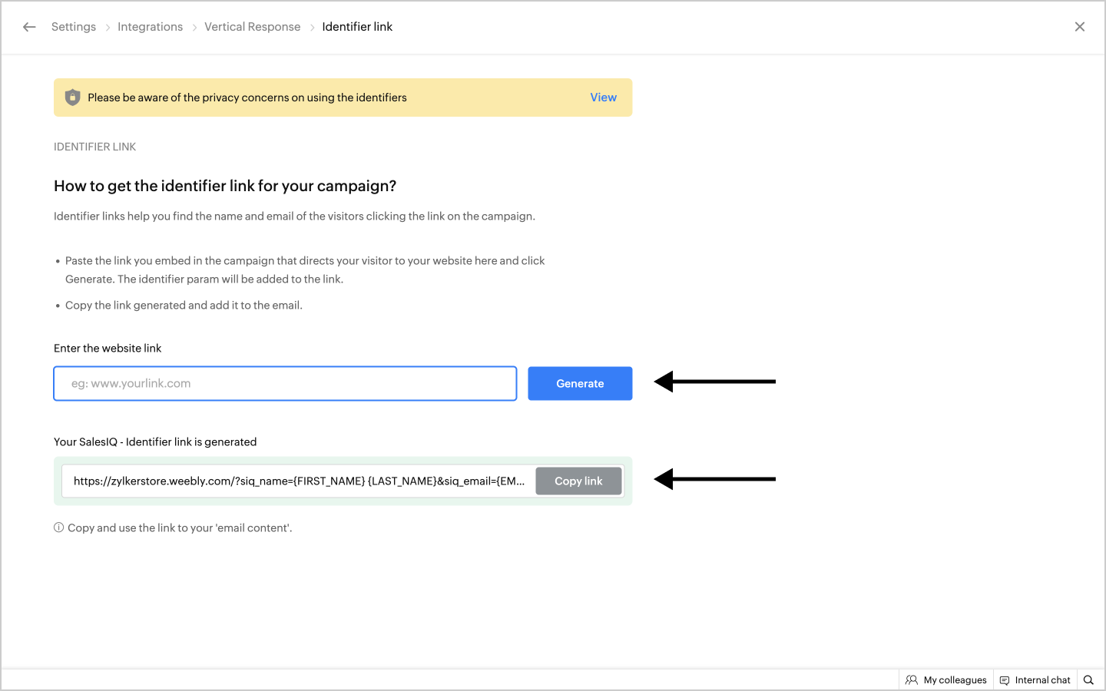Open the Vertical Response breadcrumb

point(252,27)
